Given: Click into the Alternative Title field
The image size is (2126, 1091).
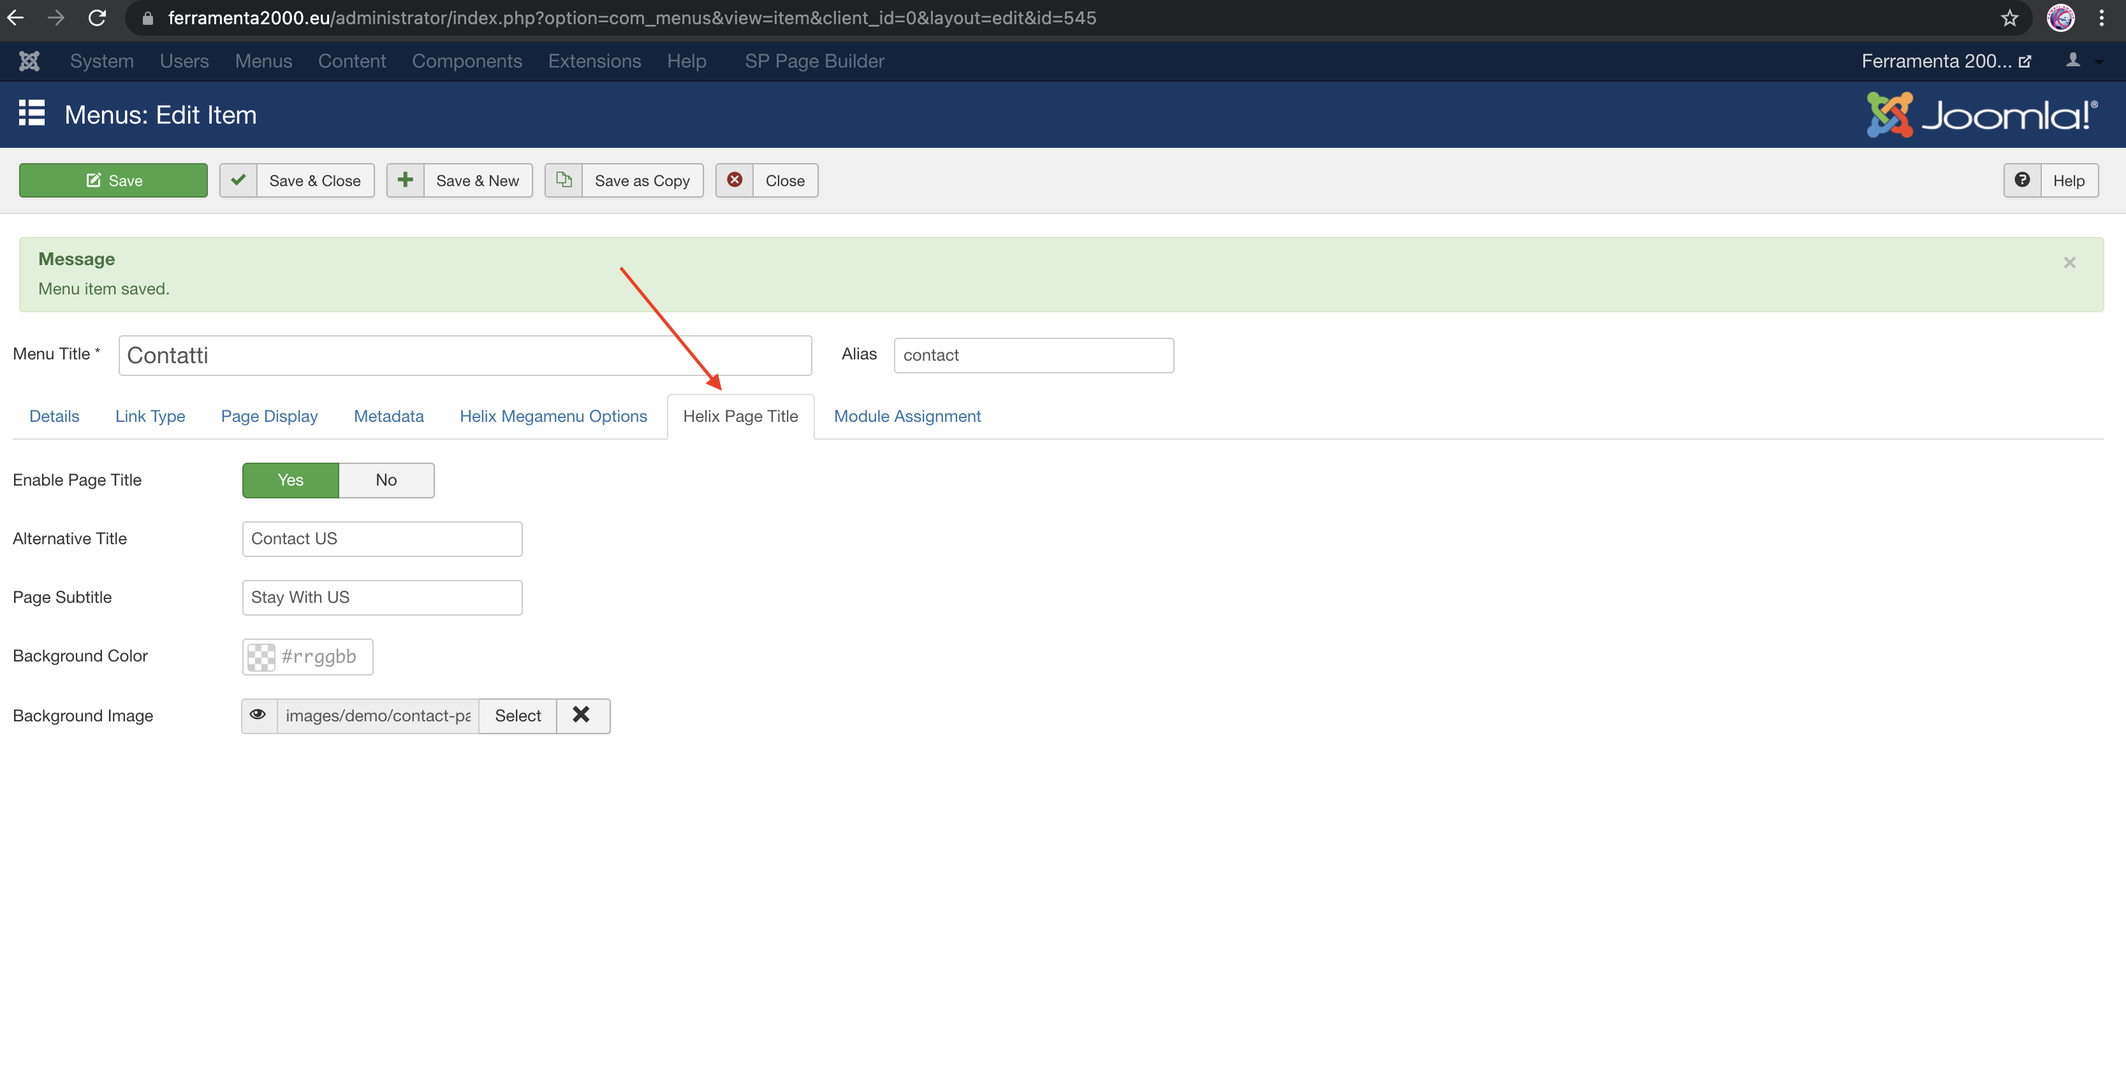Looking at the screenshot, I should (382, 538).
